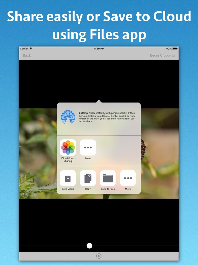Choose Save Video action

coord(68,178)
